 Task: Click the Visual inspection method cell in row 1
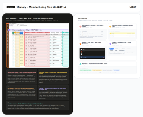click(53, 36)
